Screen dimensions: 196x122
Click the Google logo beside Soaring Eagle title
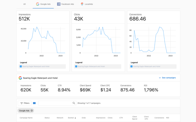20,78
